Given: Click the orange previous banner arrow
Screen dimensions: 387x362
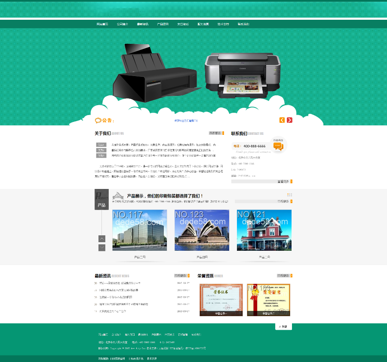Looking at the screenshot, I should [282, 120].
